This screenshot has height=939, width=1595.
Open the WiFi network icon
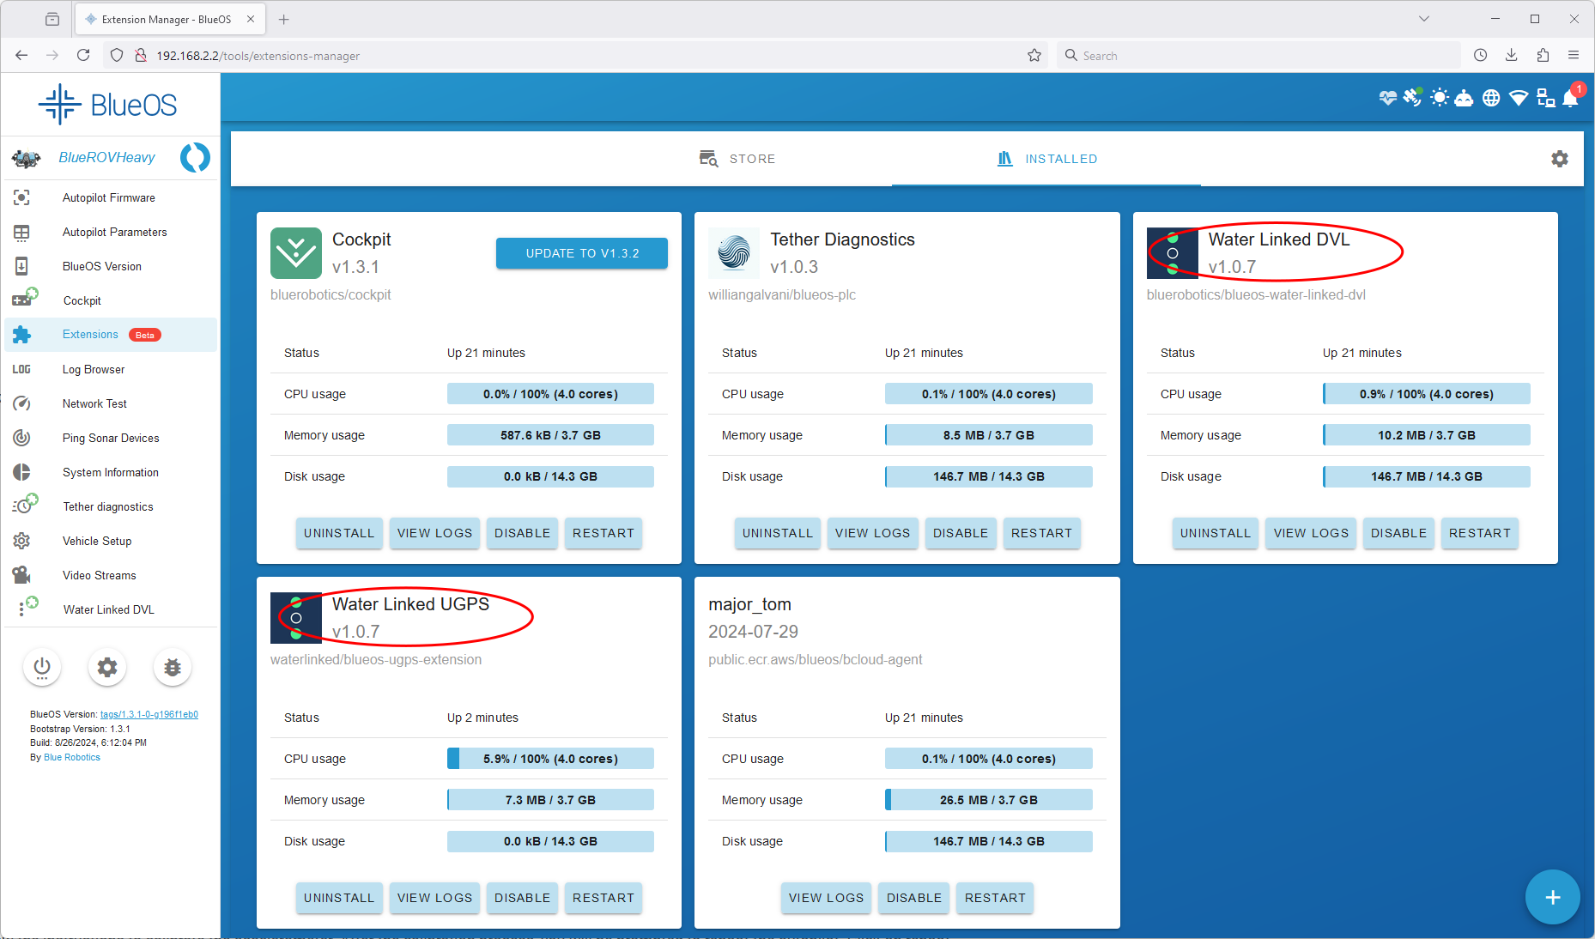1519,98
